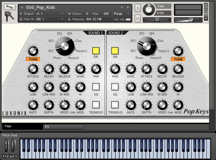Switch to the FX tab
Viewport: 216px width, 160px height.
pos(64,127)
